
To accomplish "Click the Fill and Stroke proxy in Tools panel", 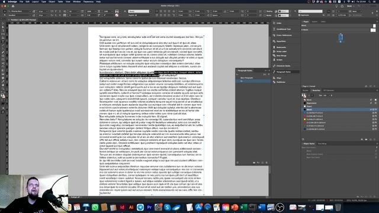I will pyautogui.click(x=3, y=96).
